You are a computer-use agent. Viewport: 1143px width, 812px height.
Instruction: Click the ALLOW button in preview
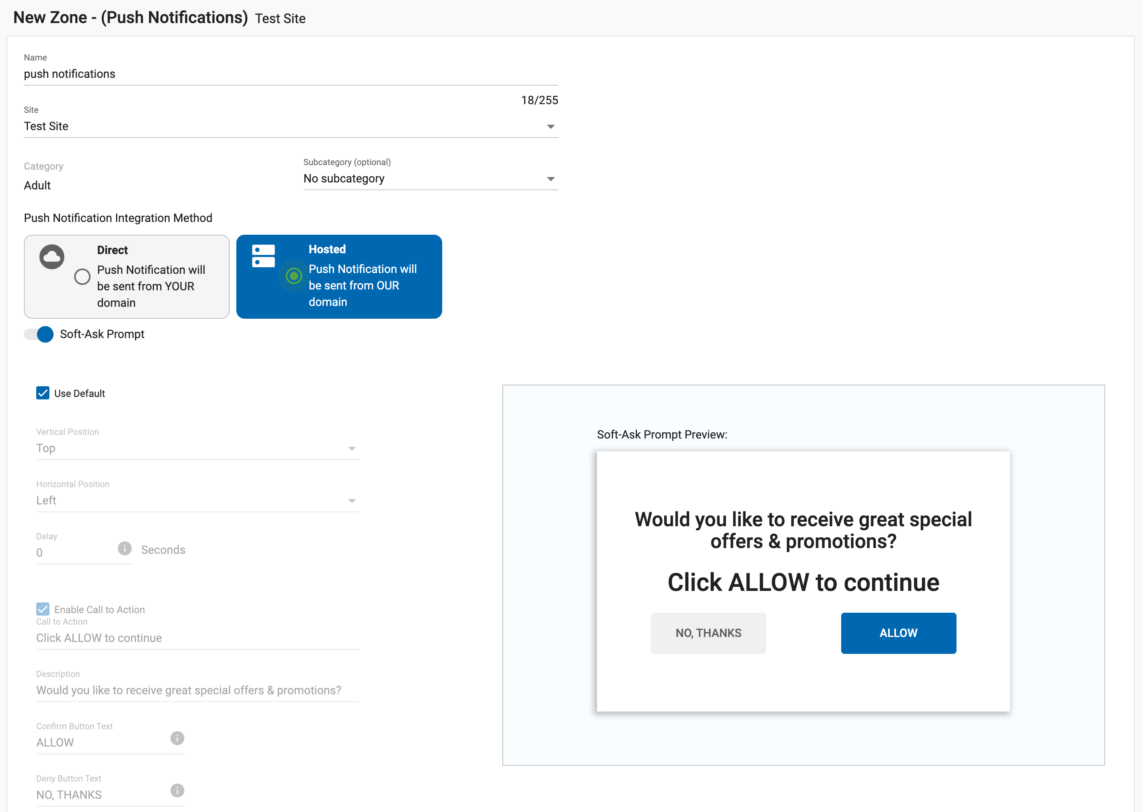(898, 633)
